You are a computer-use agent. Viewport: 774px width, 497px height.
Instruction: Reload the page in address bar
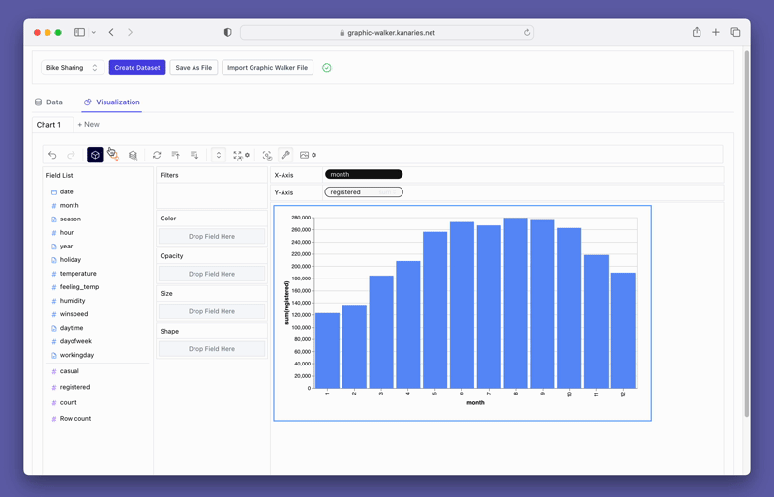527,32
